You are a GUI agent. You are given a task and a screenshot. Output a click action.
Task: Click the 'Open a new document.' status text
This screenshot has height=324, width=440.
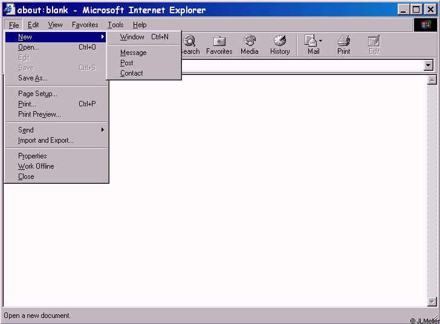coord(37,316)
